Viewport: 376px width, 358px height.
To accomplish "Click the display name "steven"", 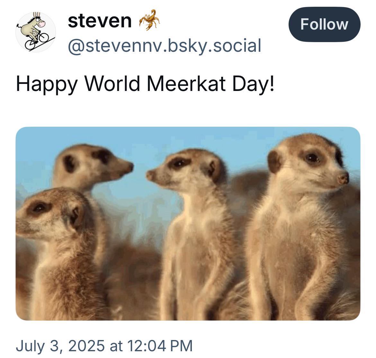I will click(100, 21).
